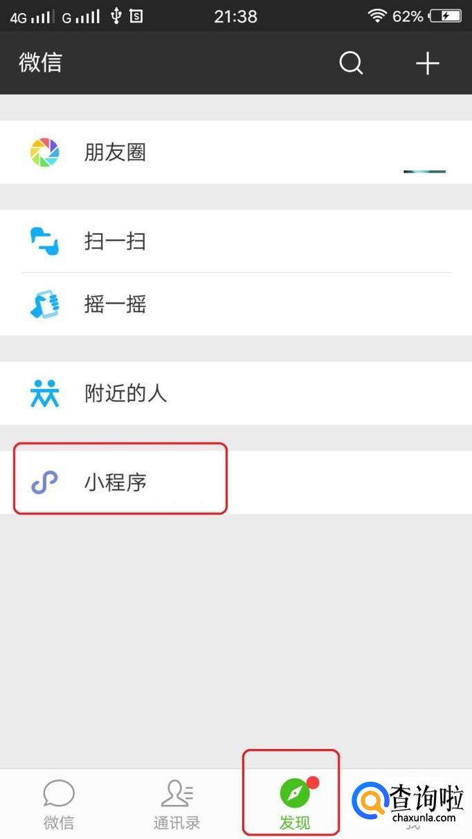Open the plus add menu

428,63
